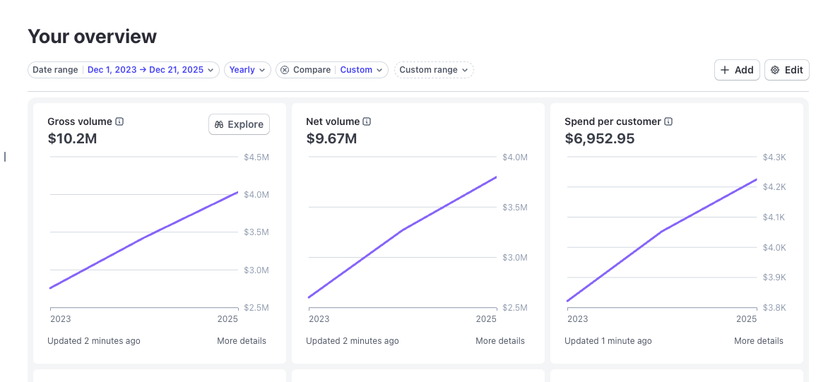Open More details for Net volume
Screen dimensions: 828x382
point(500,341)
